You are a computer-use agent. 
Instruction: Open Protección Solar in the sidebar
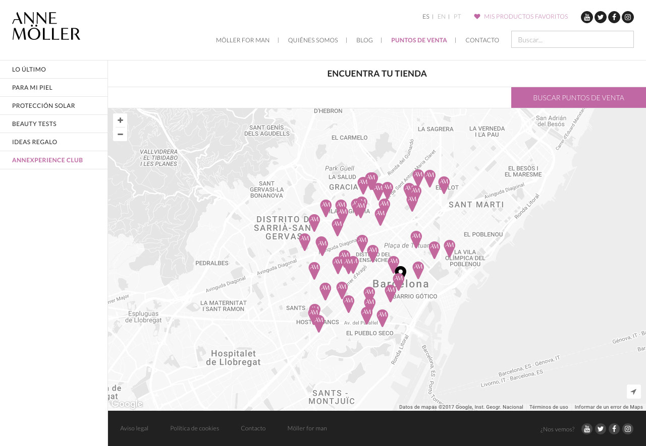(43, 106)
